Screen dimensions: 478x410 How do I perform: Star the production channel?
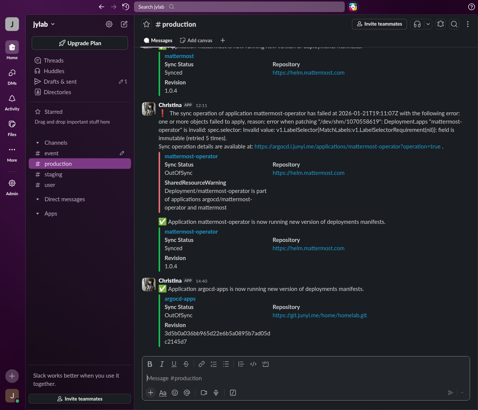pyautogui.click(x=146, y=24)
